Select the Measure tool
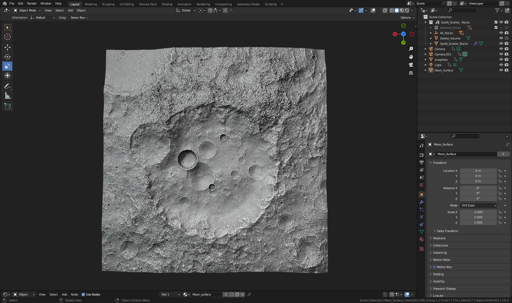Screen dimensions: 512x303 (x=7, y=96)
